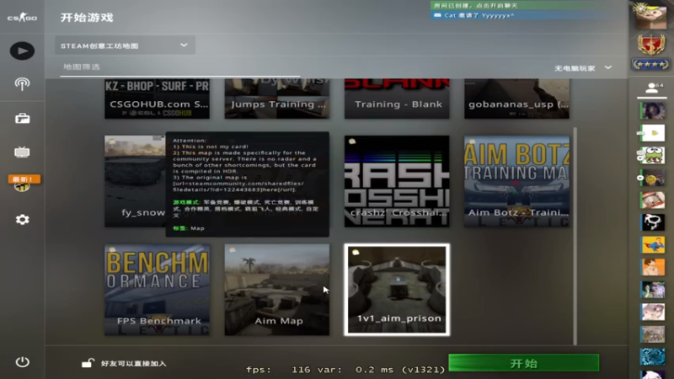Select the green frog friend avatar
This screenshot has height=379, width=674.
click(652, 155)
